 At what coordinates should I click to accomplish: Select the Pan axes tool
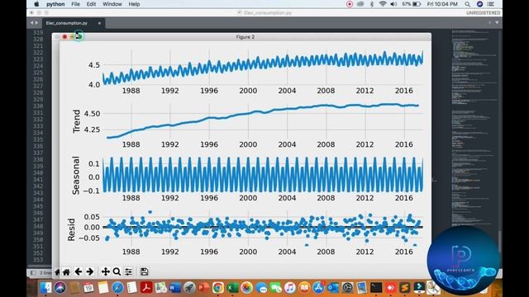coord(106,271)
